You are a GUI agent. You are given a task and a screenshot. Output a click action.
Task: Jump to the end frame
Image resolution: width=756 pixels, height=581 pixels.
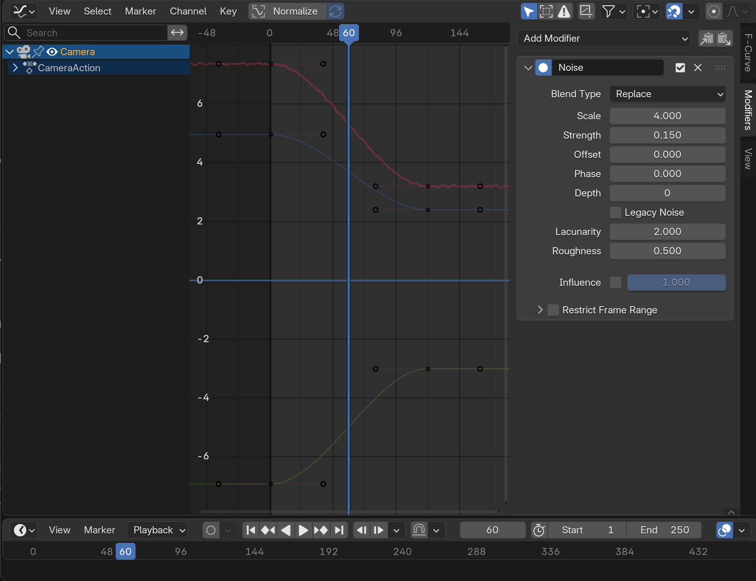click(x=339, y=530)
